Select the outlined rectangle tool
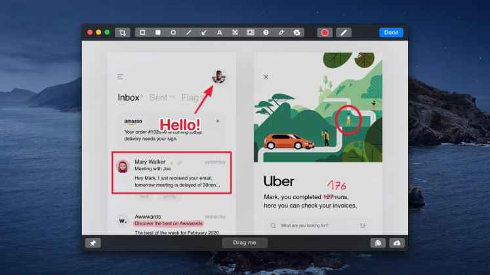 click(143, 32)
